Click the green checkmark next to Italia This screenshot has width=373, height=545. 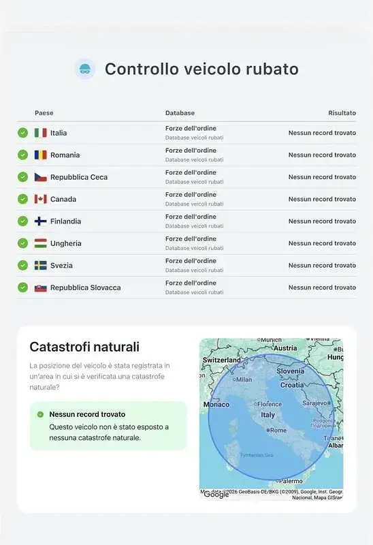(23, 133)
